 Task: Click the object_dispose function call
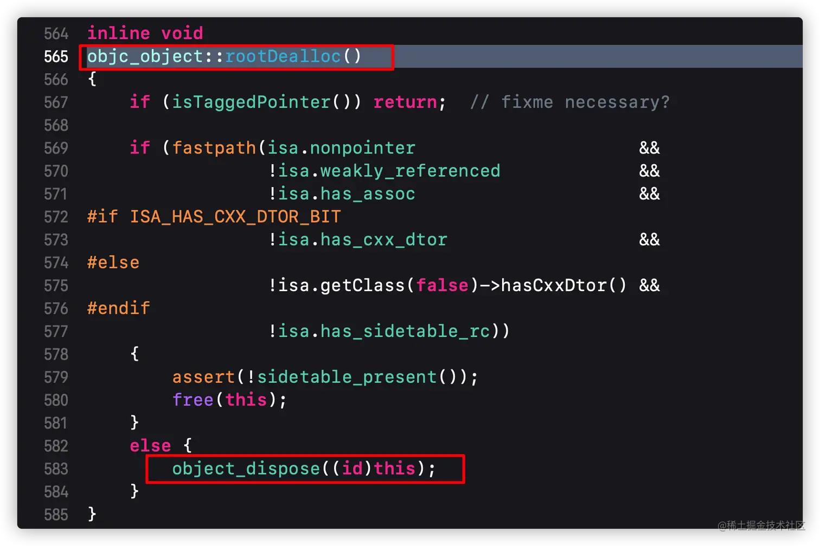coord(246,468)
